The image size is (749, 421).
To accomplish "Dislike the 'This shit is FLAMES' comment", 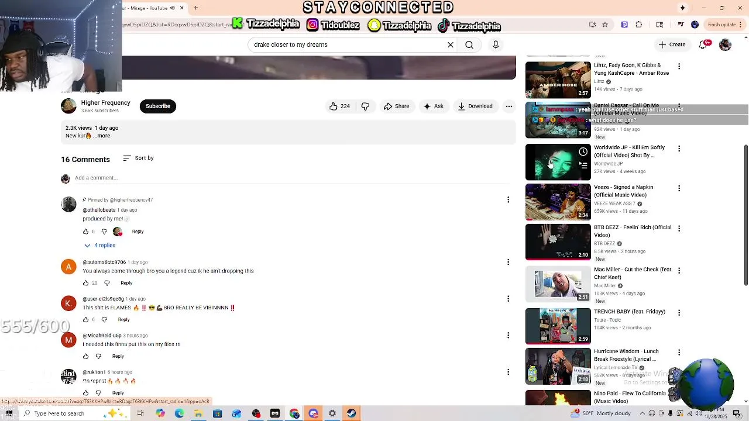I will tap(104, 320).
